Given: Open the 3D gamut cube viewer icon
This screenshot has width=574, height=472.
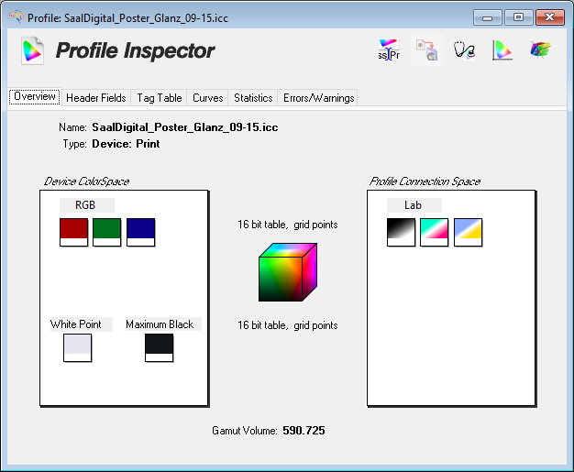Looking at the screenshot, I should click(x=540, y=49).
